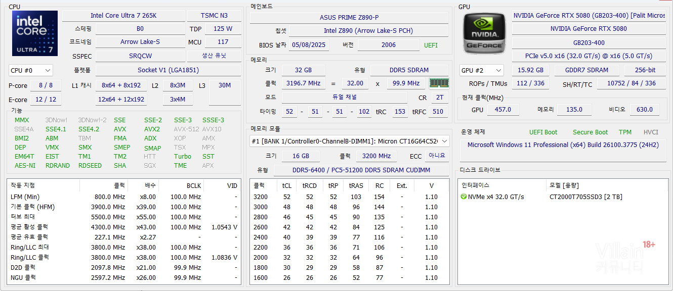Click the TPM status label
The height and width of the screenshot is (291, 673).
(625, 132)
